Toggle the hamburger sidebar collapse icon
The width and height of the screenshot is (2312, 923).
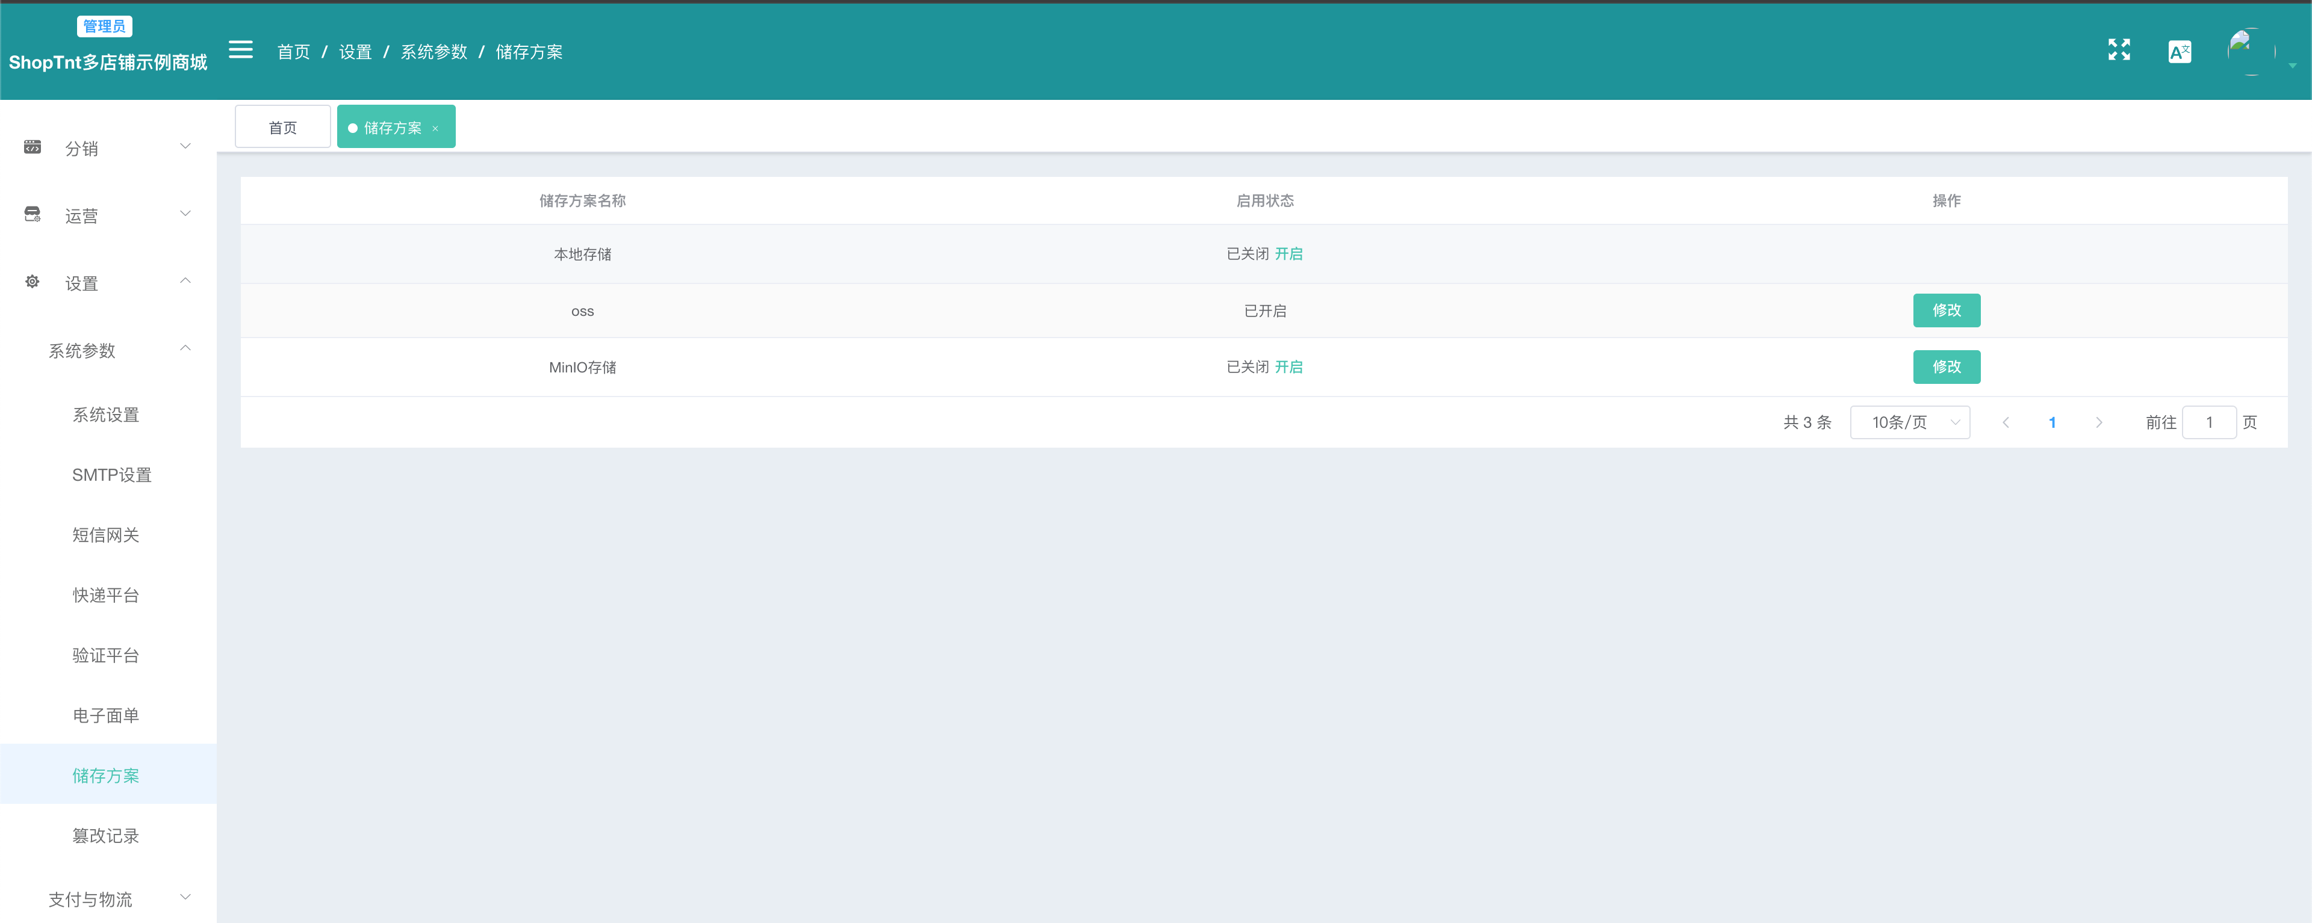pos(241,50)
